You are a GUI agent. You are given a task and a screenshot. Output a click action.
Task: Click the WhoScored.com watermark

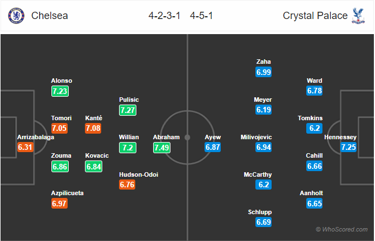(342, 229)
